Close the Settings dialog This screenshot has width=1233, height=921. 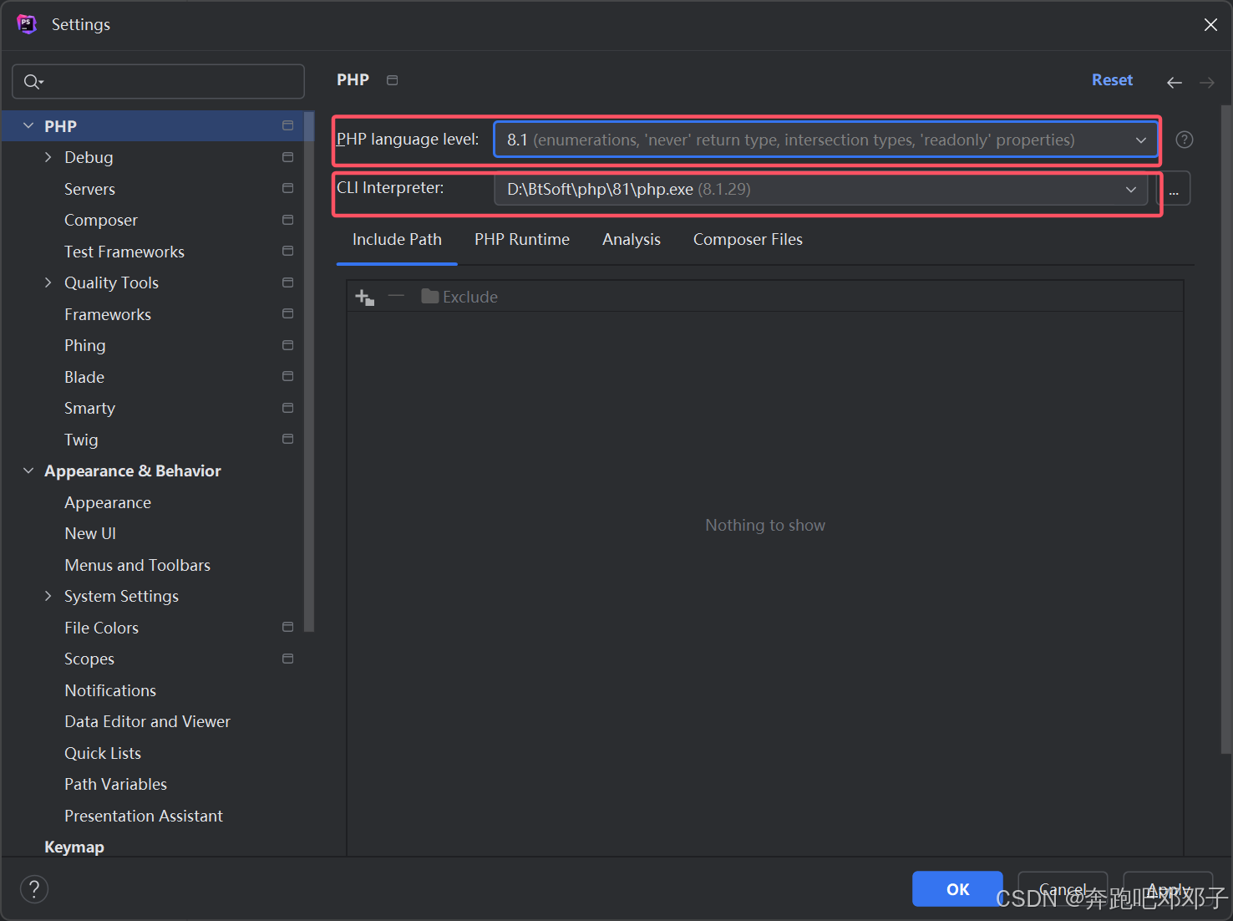1210,25
